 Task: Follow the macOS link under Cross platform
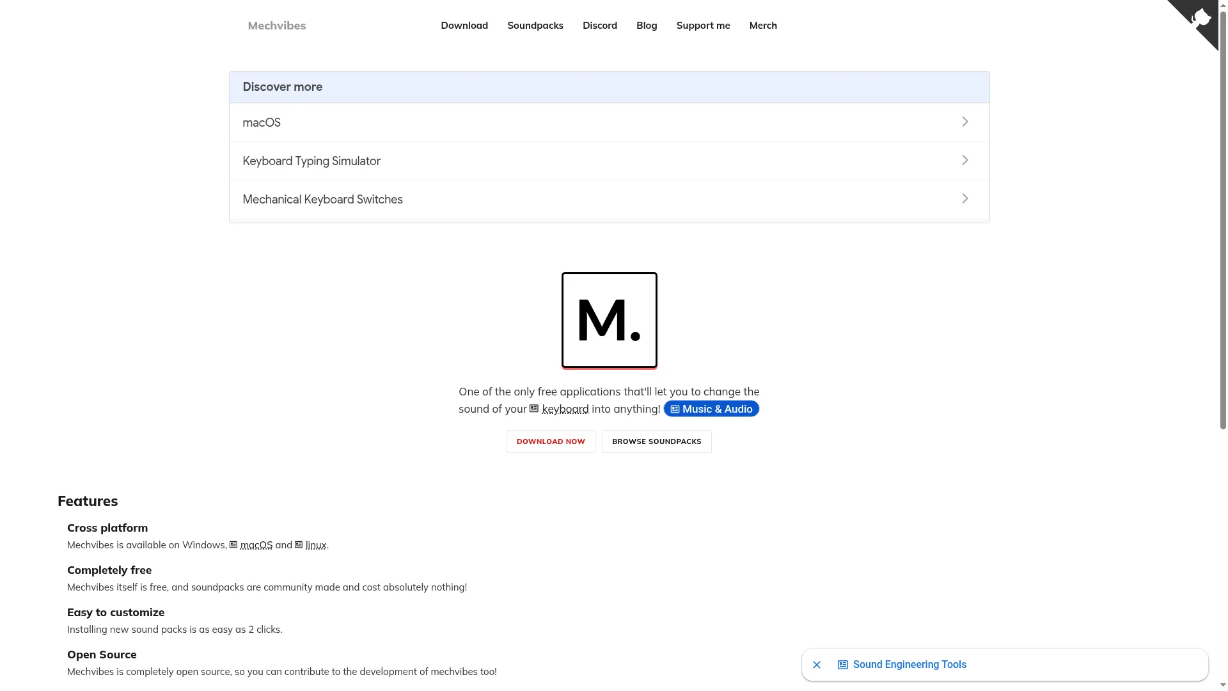(x=256, y=545)
